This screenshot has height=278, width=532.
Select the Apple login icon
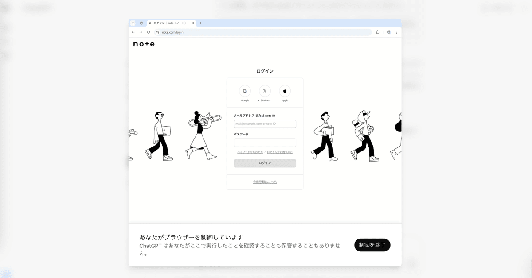pos(285,91)
